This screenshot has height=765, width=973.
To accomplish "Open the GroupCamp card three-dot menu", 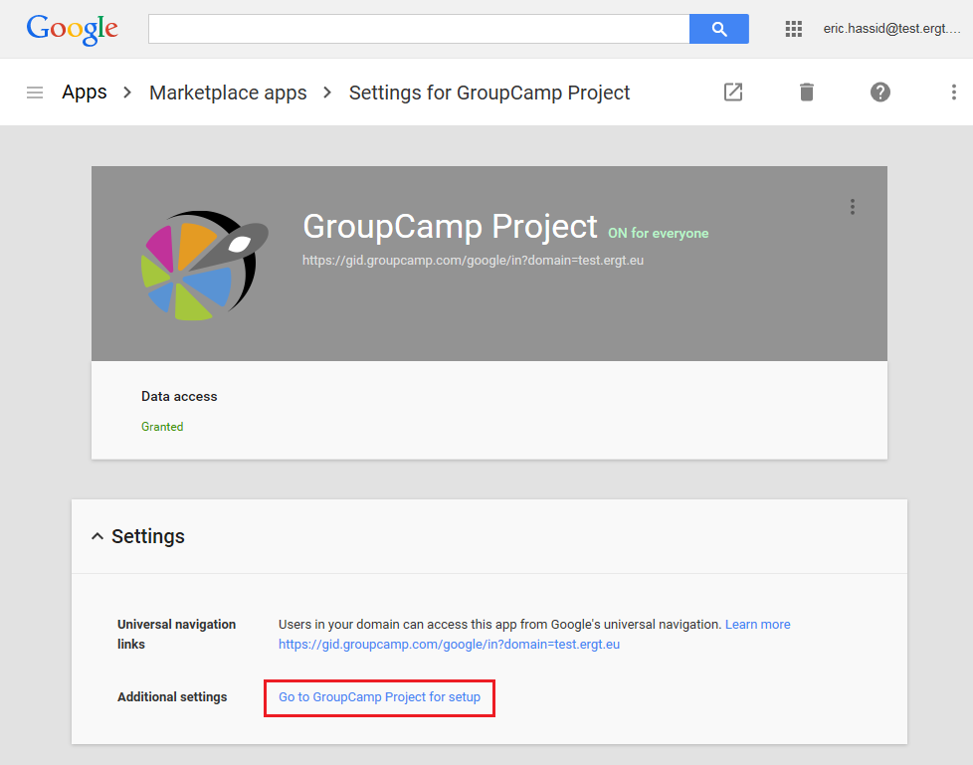I will coord(853,207).
